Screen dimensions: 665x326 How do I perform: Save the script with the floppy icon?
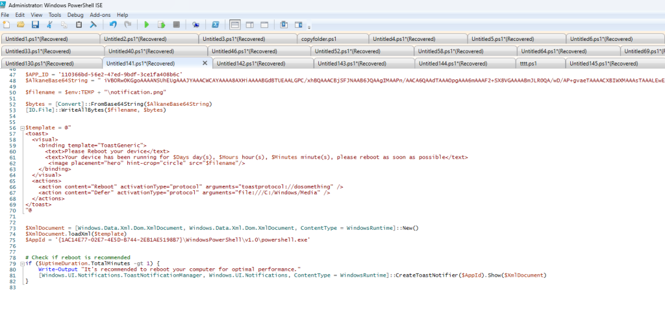(x=35, y=25)
